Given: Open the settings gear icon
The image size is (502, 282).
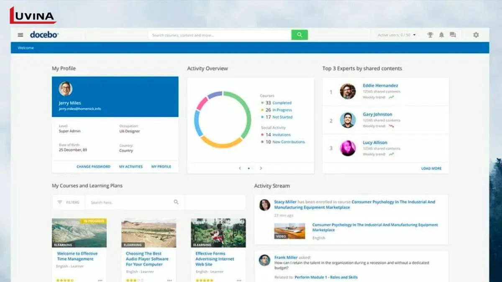Looking at the screenshot, I should [476, 35].
